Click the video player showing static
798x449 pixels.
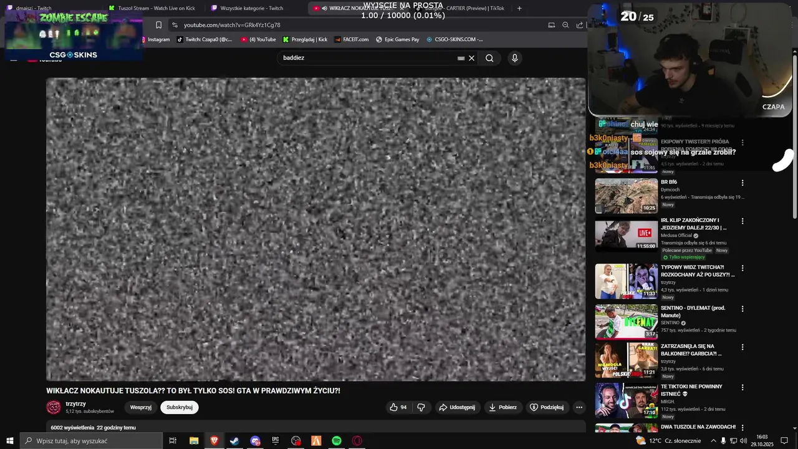(316, 229)
